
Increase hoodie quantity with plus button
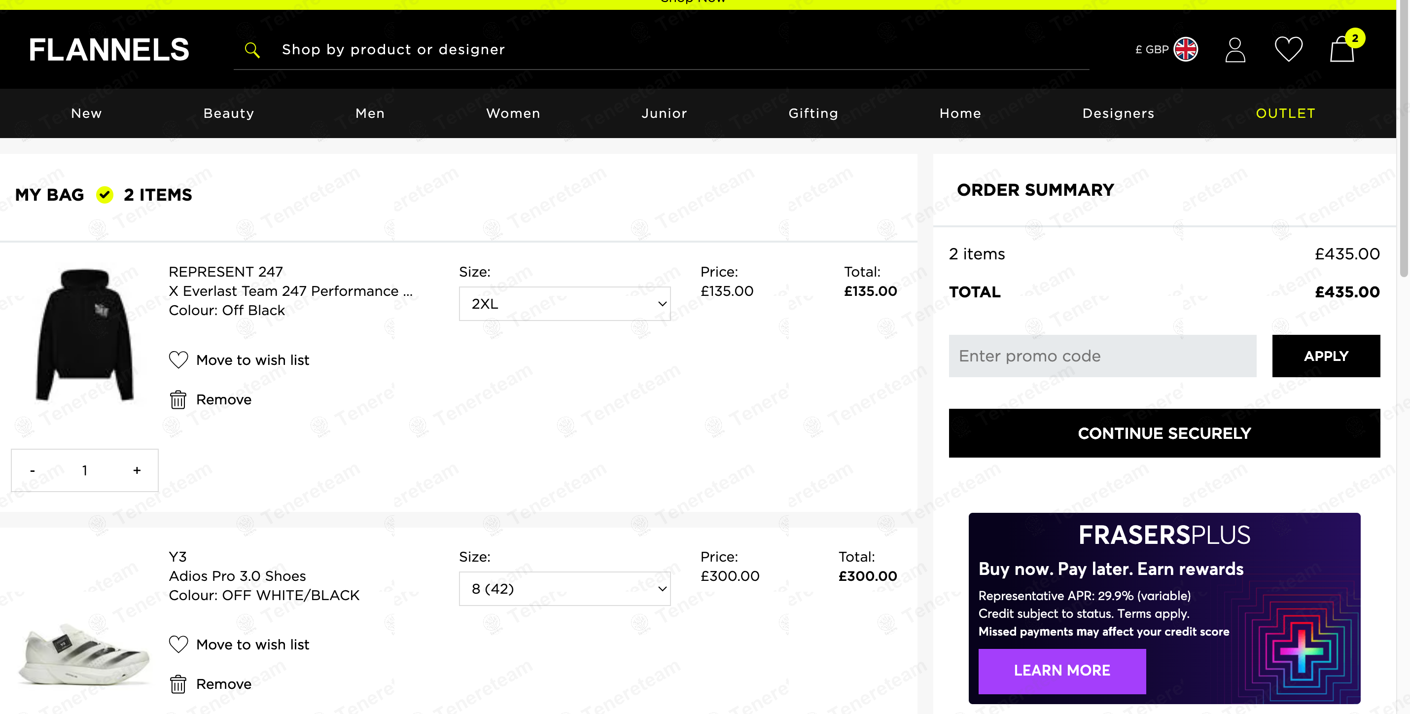click(137, 470)
